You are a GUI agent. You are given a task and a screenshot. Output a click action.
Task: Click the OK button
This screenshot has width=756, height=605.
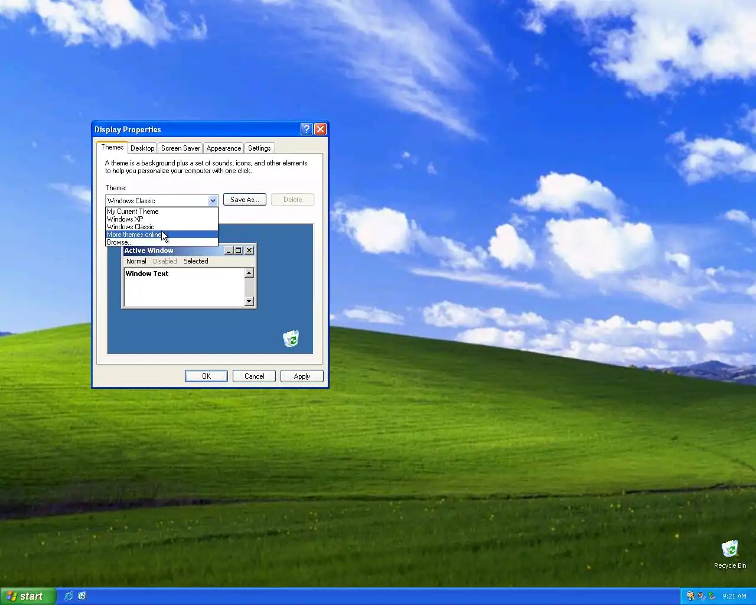(x=206, y=376)
